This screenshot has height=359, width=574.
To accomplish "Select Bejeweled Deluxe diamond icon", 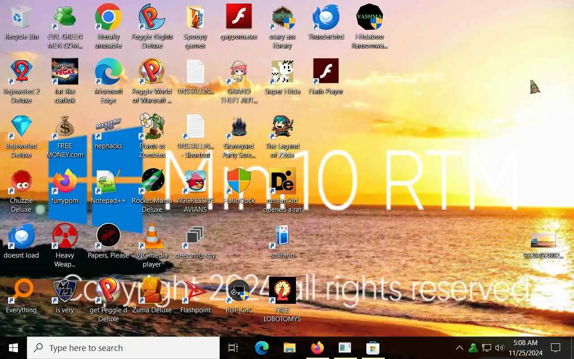I will click(21, 127).
